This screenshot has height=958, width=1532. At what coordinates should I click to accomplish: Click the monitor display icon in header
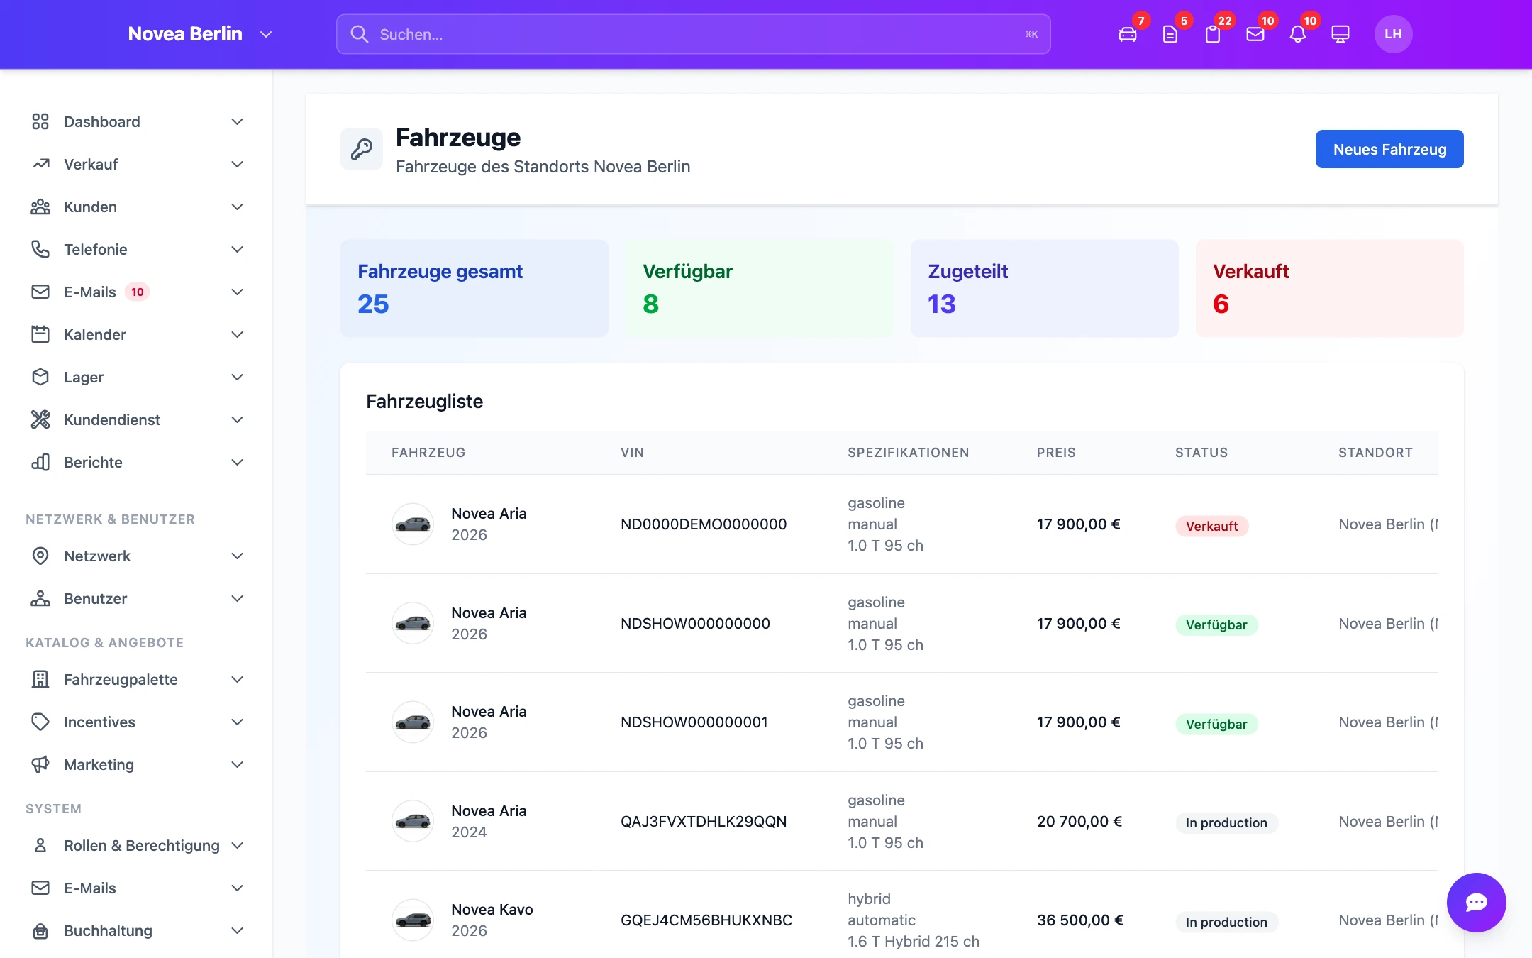pos(1340,34)
